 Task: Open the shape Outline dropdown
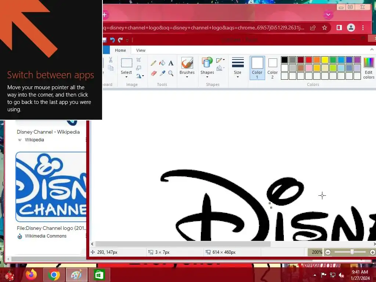(220, 60)
